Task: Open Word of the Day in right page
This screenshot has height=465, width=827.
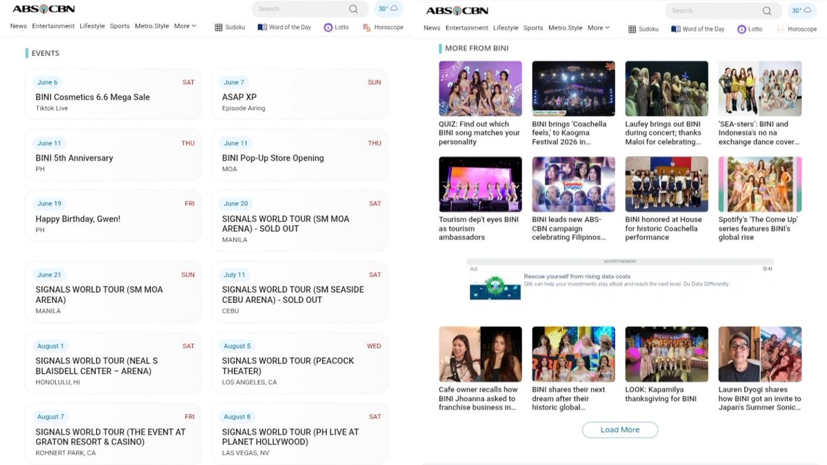Action: point(698,29)
